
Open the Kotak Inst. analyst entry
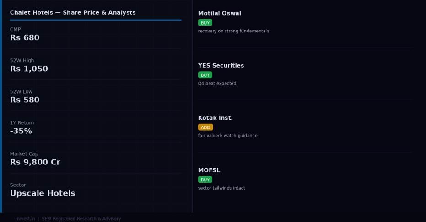[x=216, y=118]
